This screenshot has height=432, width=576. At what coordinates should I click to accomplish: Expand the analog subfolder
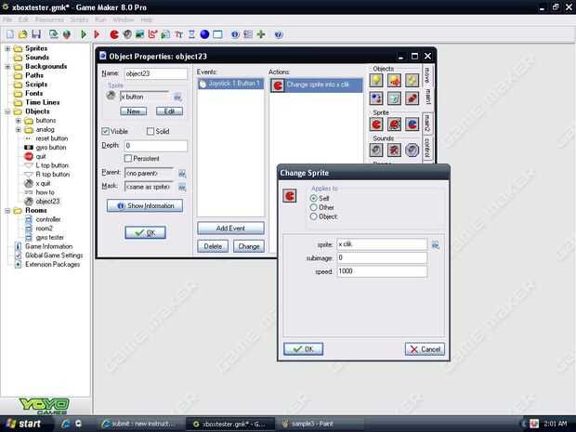point(18,129)
